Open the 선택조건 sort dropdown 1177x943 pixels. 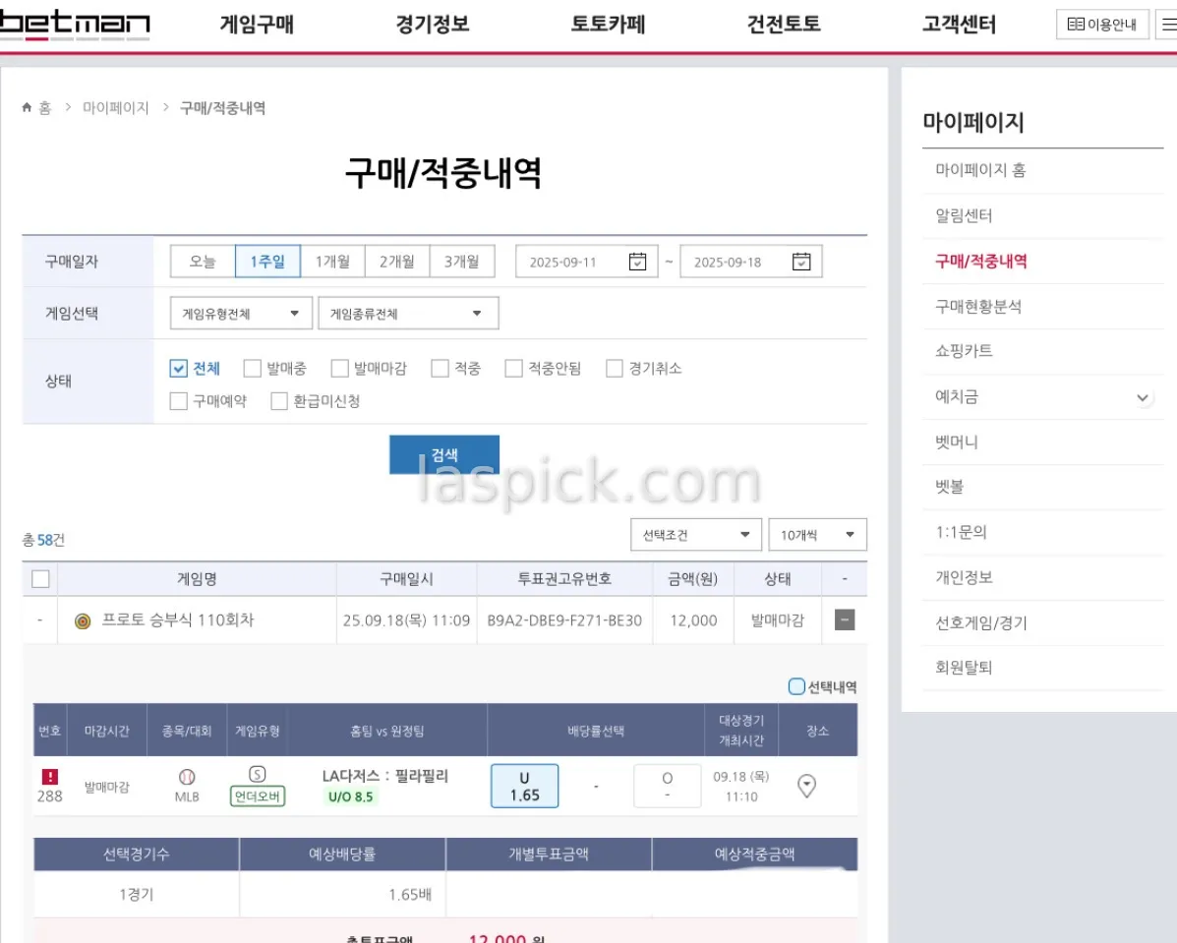point(696,535)
